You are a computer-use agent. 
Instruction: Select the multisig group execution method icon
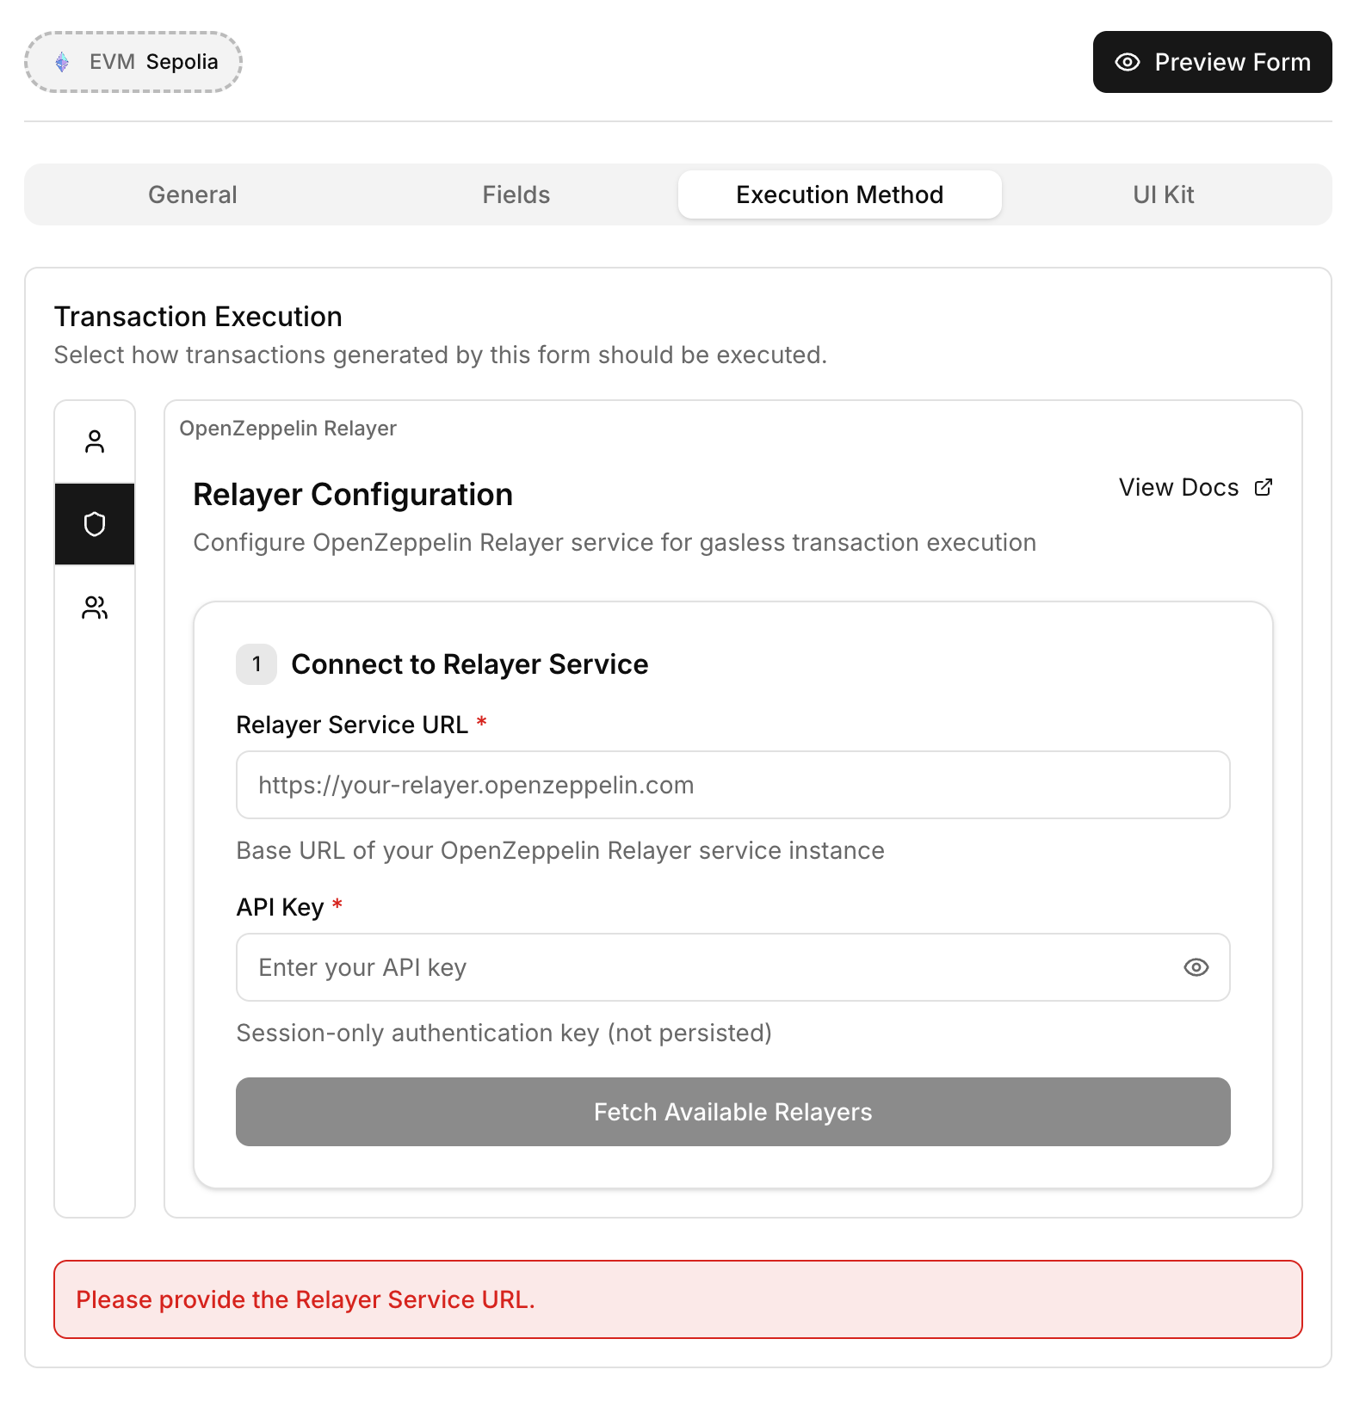pyautogui.click(x=95, y=608)
